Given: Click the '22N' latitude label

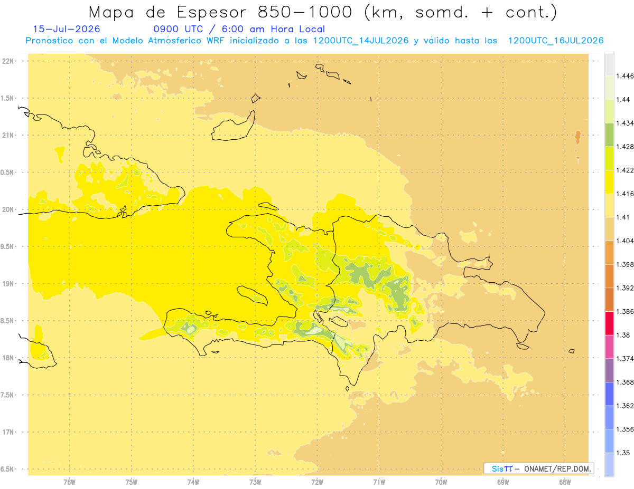Looking at the screenshot, I should [8, 61].
